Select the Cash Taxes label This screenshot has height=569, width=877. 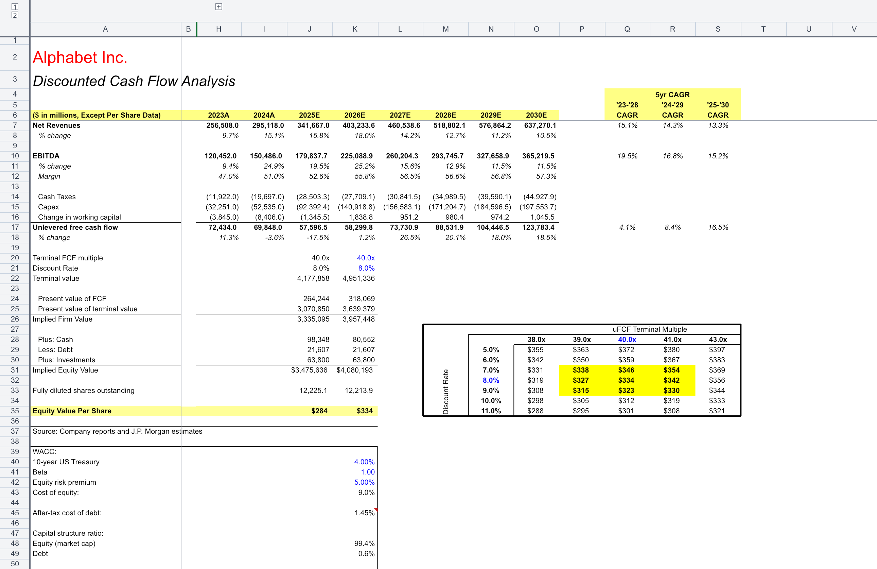(x=57, y=197)
